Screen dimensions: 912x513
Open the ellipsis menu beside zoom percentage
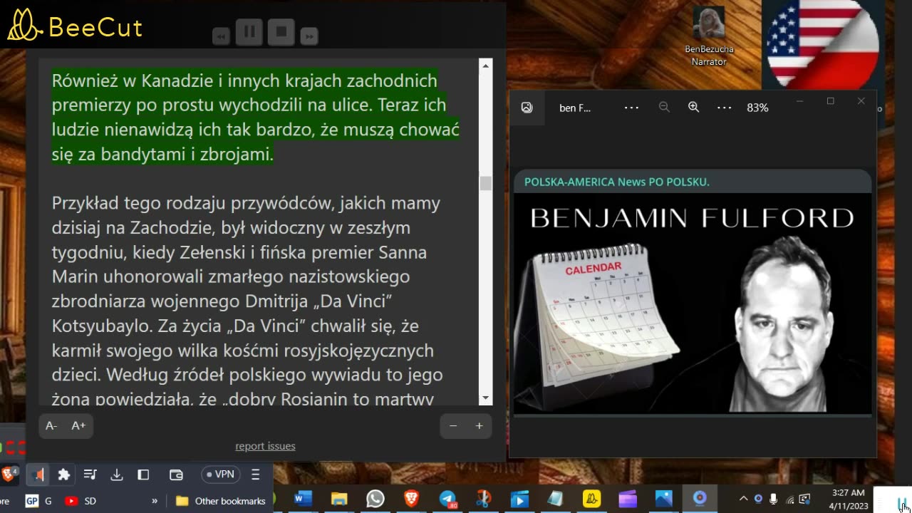pos(724,108)
